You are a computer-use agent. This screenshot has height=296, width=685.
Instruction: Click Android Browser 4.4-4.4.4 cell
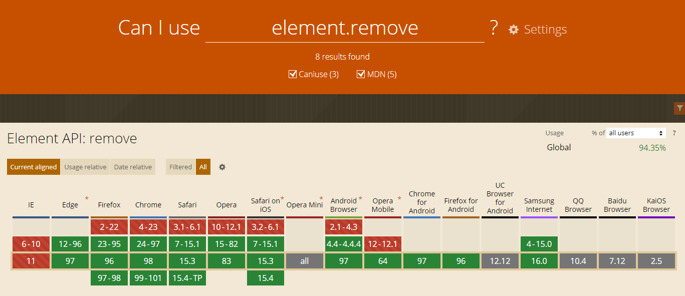tap(344, 244)
